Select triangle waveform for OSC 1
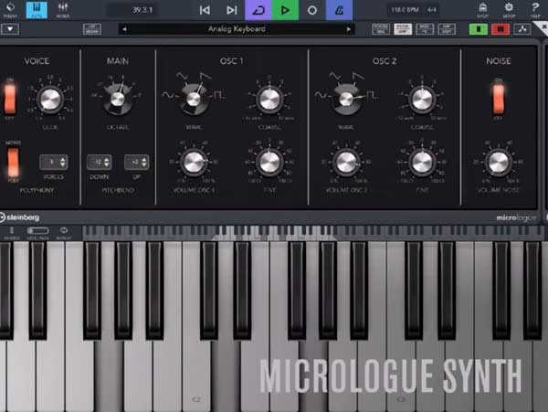The height and width of the screenshot is (412, 548). coord(182,76)
